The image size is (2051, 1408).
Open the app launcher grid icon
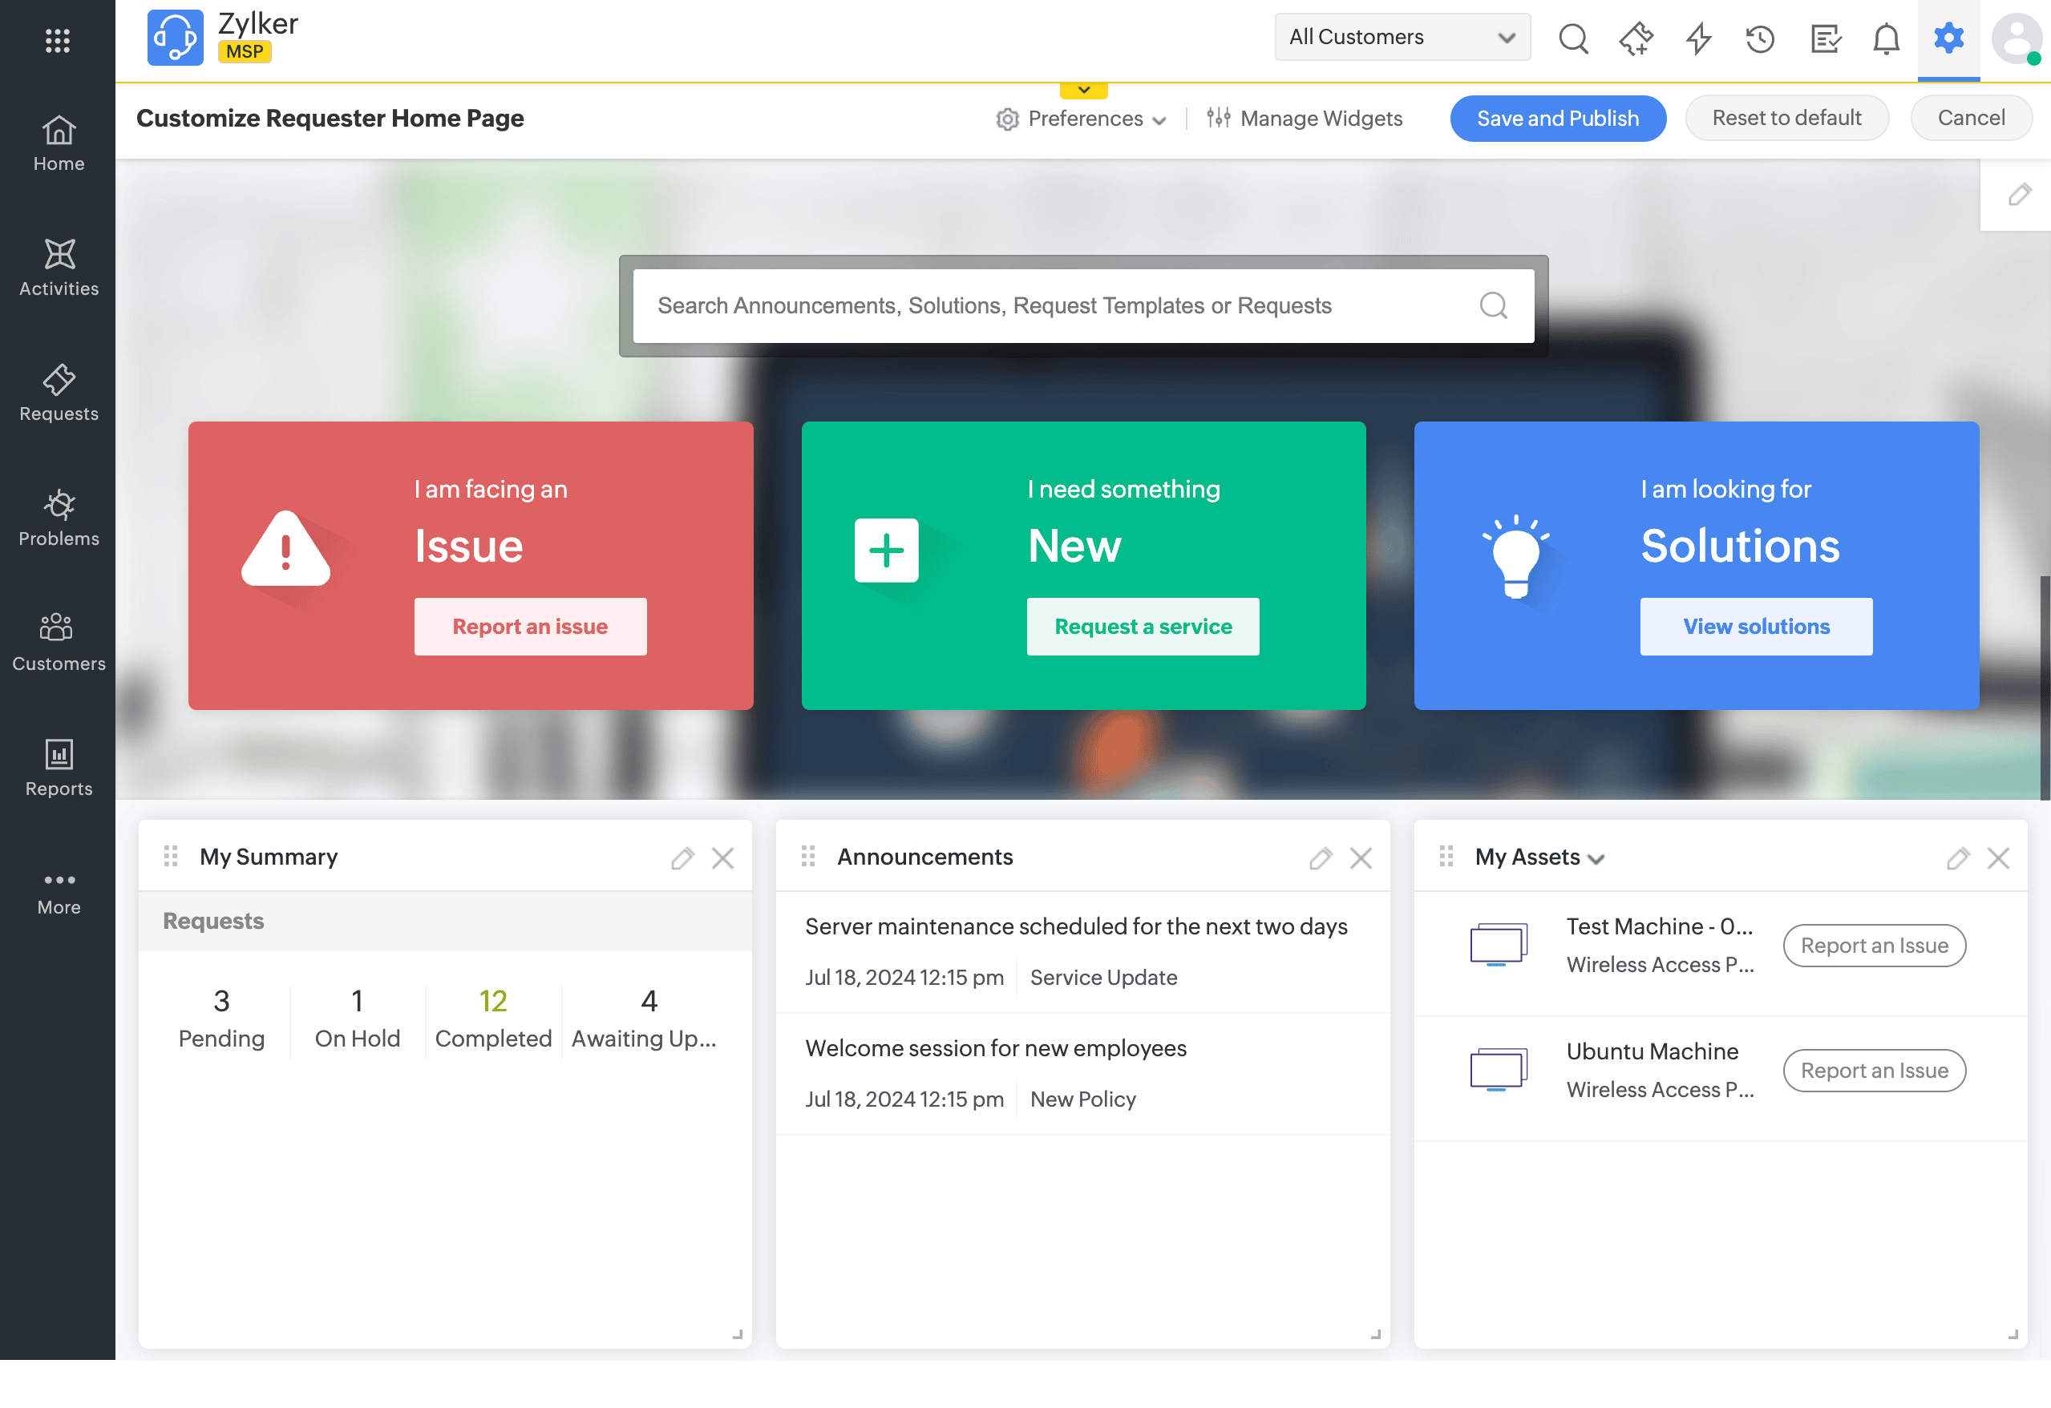pyautogui.click(x=58, y=41)
